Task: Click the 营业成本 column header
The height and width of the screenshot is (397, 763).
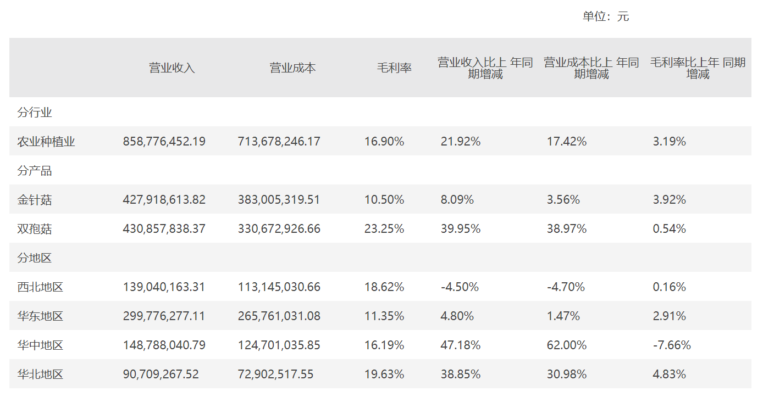Action: [292, 68]
